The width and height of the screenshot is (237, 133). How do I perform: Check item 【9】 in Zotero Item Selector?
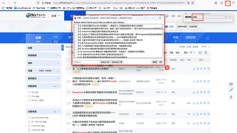tap(76, 49)
